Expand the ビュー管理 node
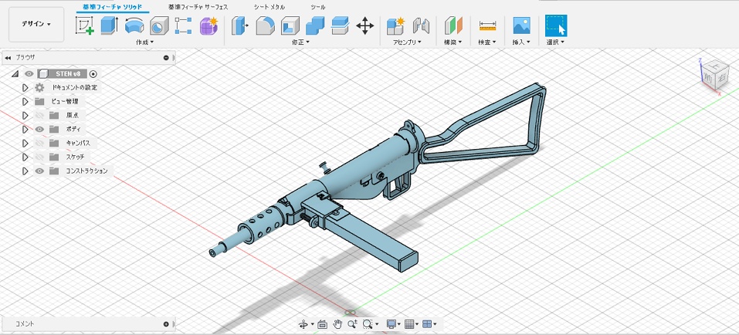The image size is (739, 335). click(25, 101)
